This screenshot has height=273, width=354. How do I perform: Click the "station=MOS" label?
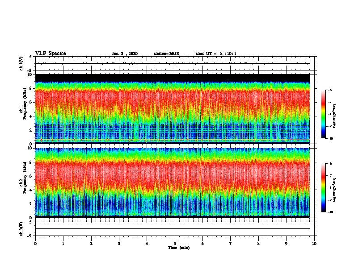[166, 54]
